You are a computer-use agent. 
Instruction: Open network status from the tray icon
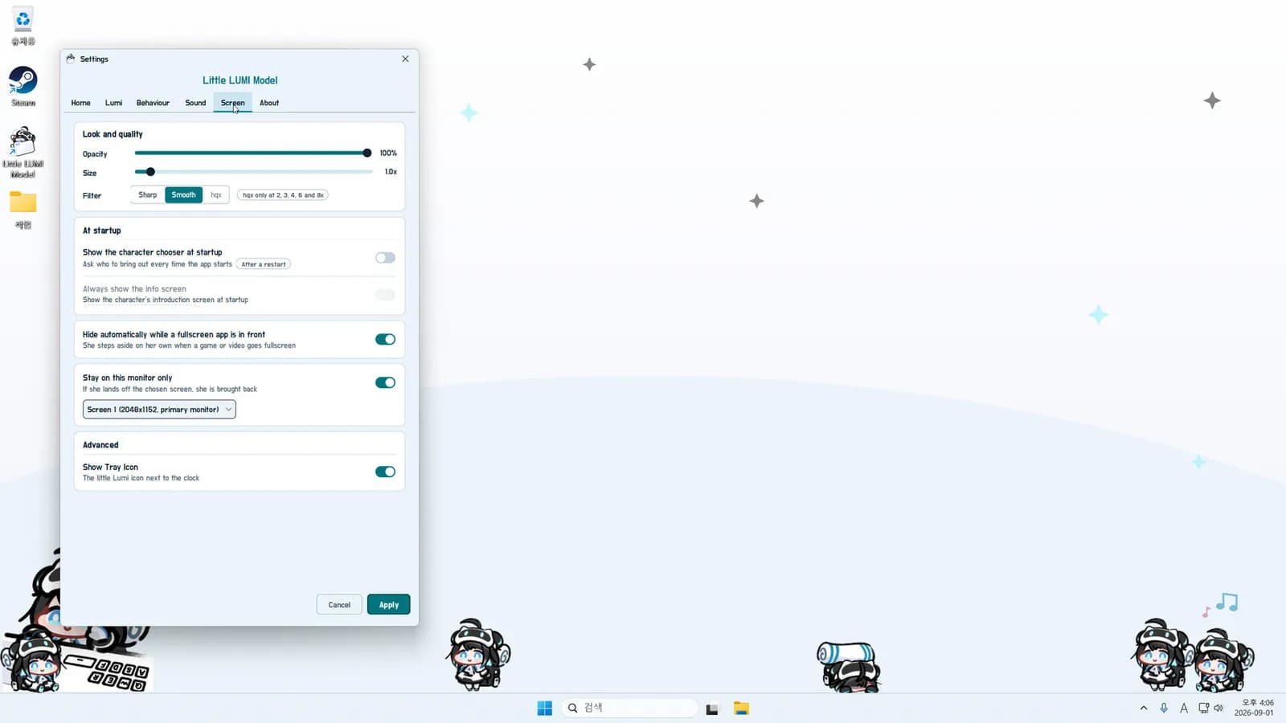(x=1203, y=708)
